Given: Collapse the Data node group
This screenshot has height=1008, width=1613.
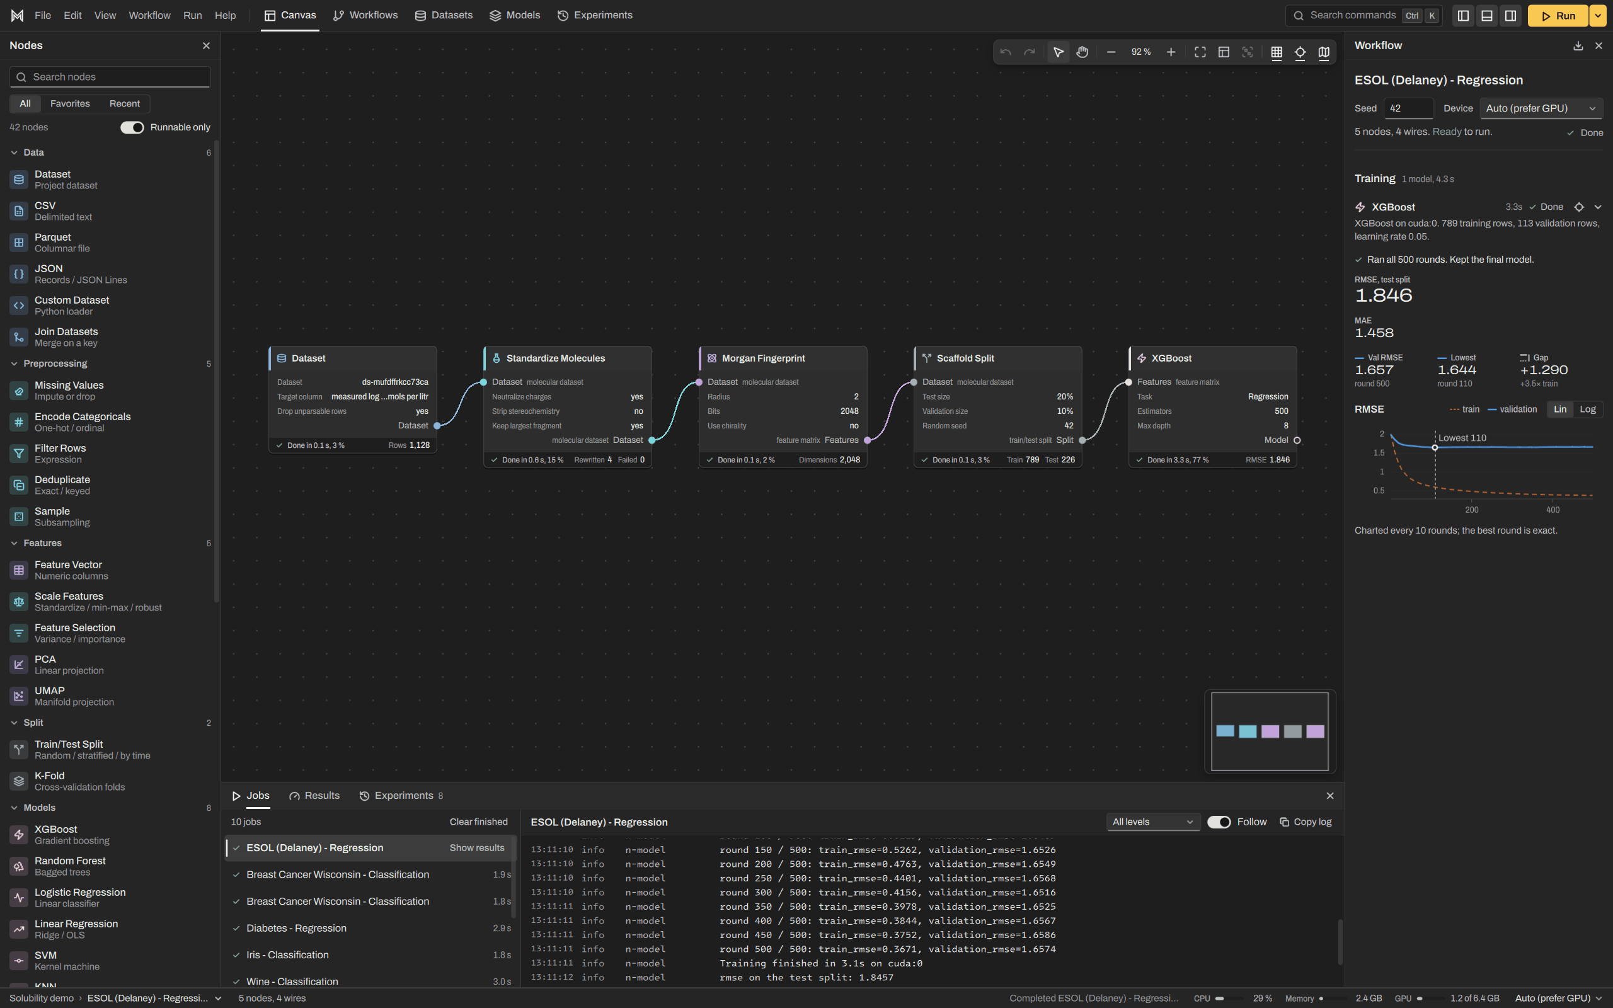Looking at the screenshot, I should (x=14, y=152).
